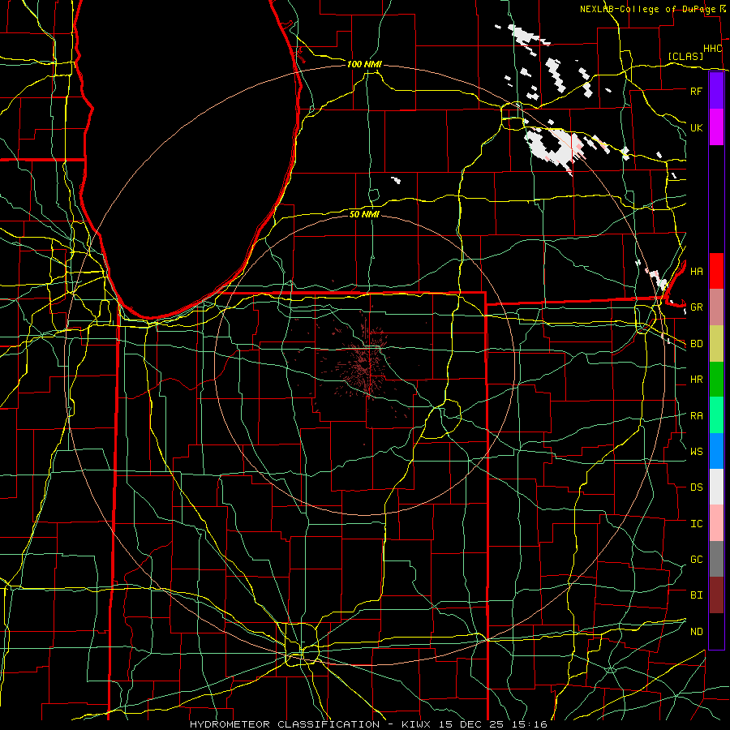Image resolution: width=730 pixels, height=730 pixels.
Task: Pick the dark green HR legend swatch
Action: tap(716, 379)
